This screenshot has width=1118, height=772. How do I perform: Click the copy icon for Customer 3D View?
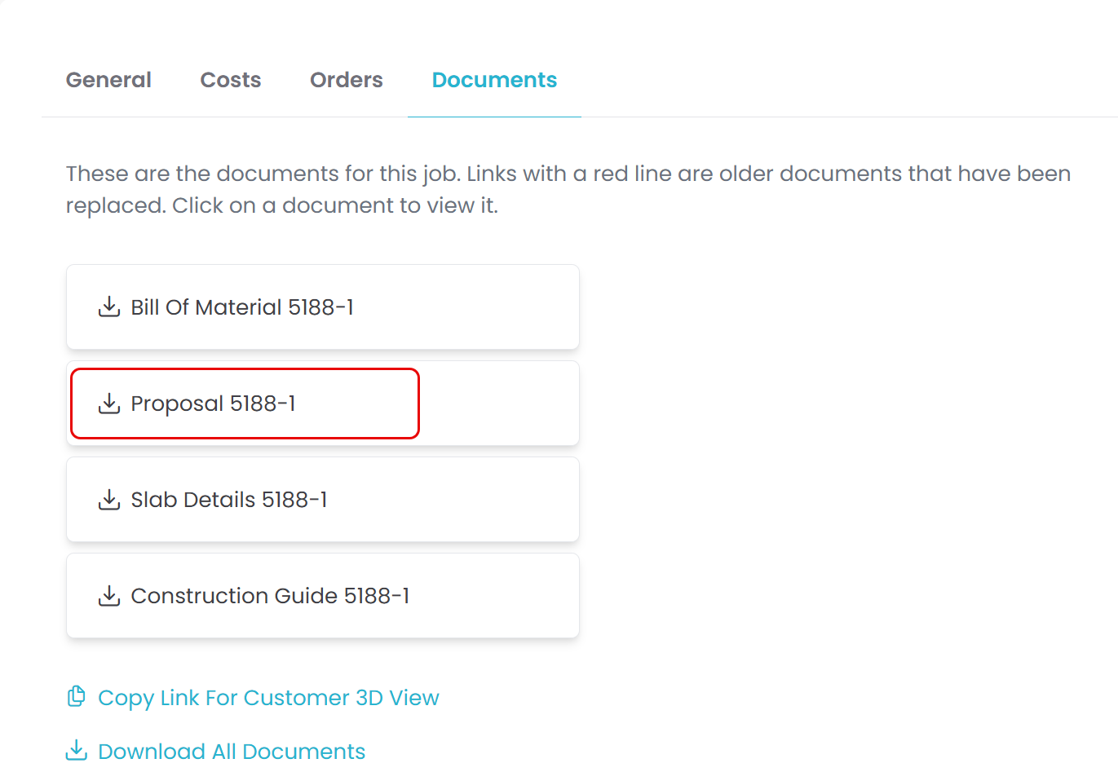pyautogui.click(x=76, y=697)
